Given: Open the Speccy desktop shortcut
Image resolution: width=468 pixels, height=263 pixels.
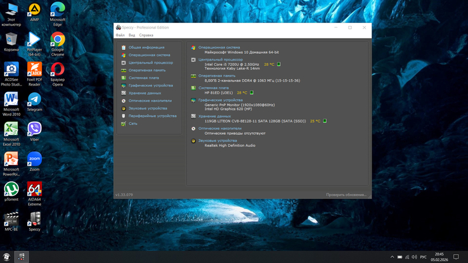Looking at the screenshot, I should click(x=34, y=221).
